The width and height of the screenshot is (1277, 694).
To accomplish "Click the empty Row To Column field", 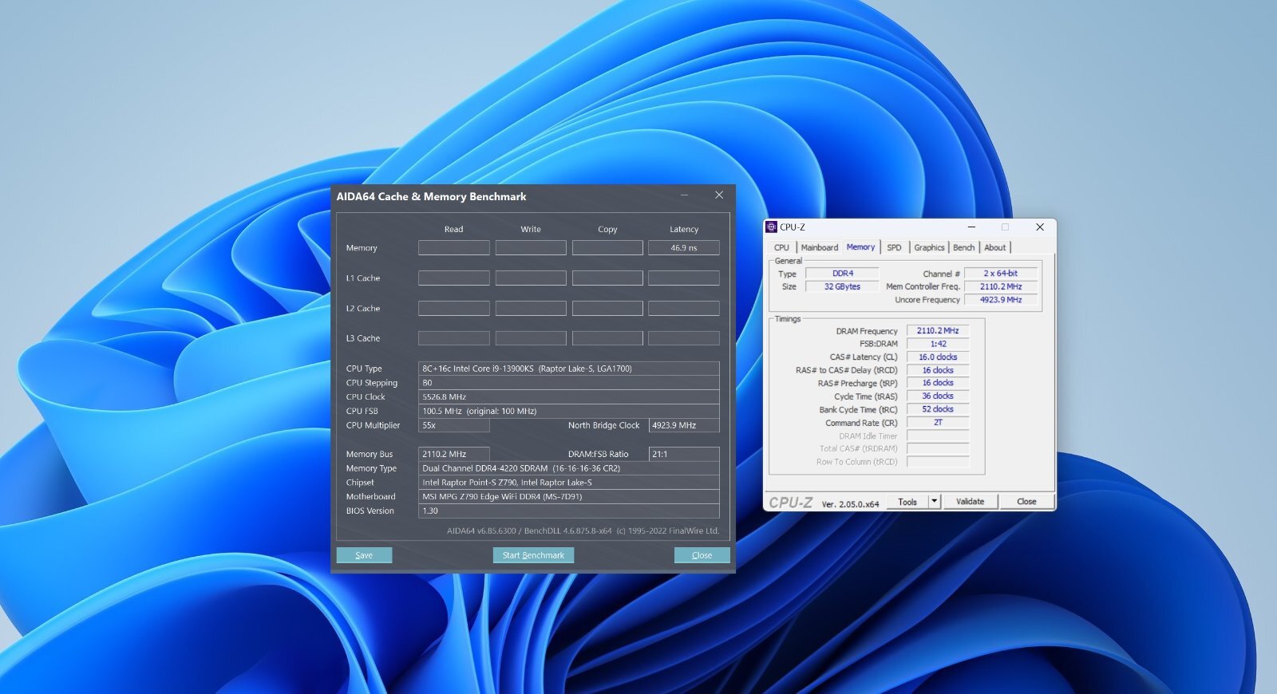I will (938, 462).
